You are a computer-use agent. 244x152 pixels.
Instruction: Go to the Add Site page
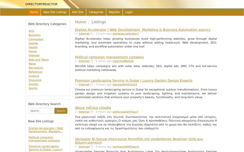[x=78, y=12]
